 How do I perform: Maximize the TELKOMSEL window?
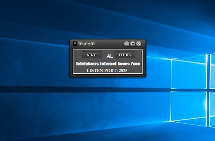133,44
